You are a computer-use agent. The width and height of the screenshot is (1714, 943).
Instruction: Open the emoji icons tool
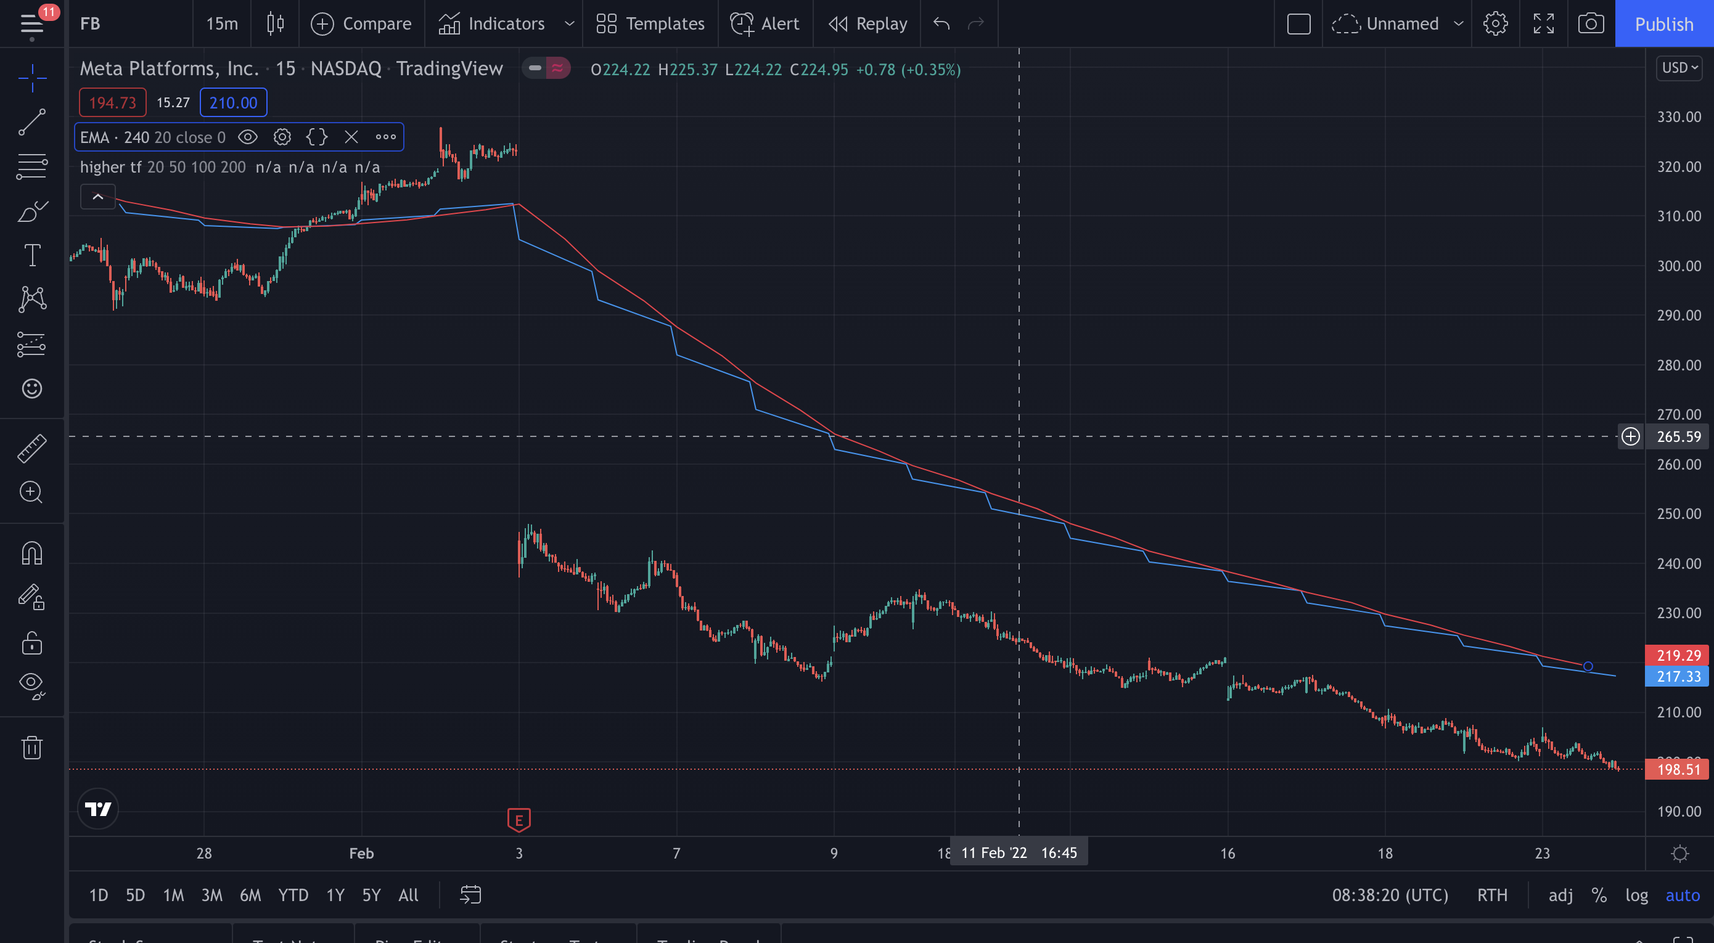[32, 388]
